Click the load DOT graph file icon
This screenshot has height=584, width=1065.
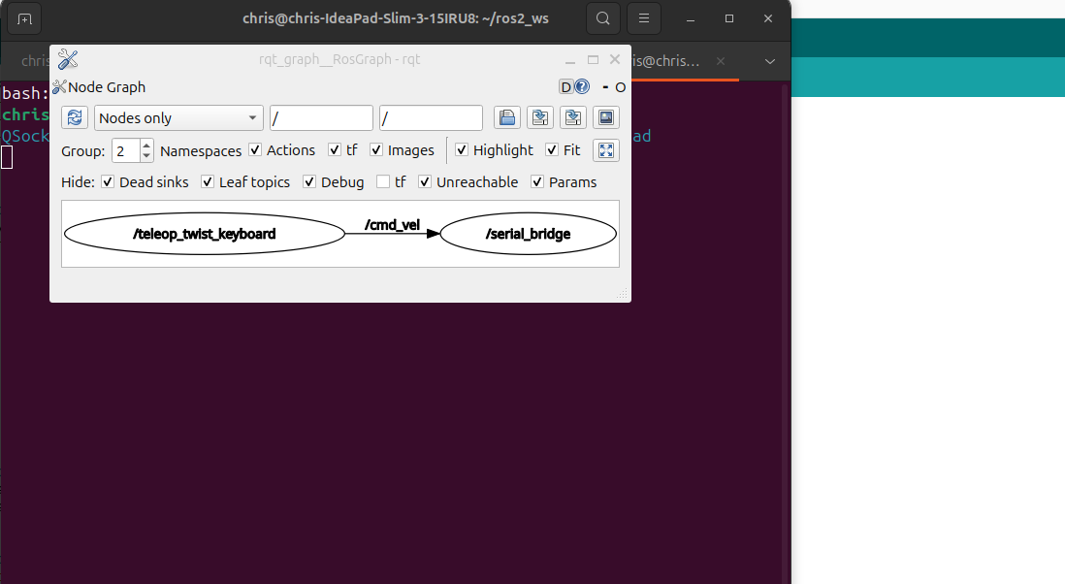(x=506, y=117)
